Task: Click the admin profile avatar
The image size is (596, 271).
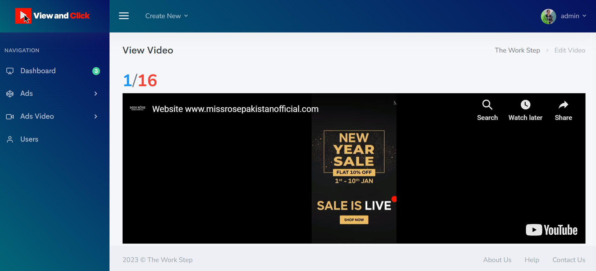Action: pos(548,16)
